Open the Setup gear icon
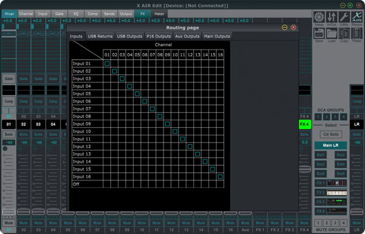Viewport: 365px width, 234px height. [319, 17]
